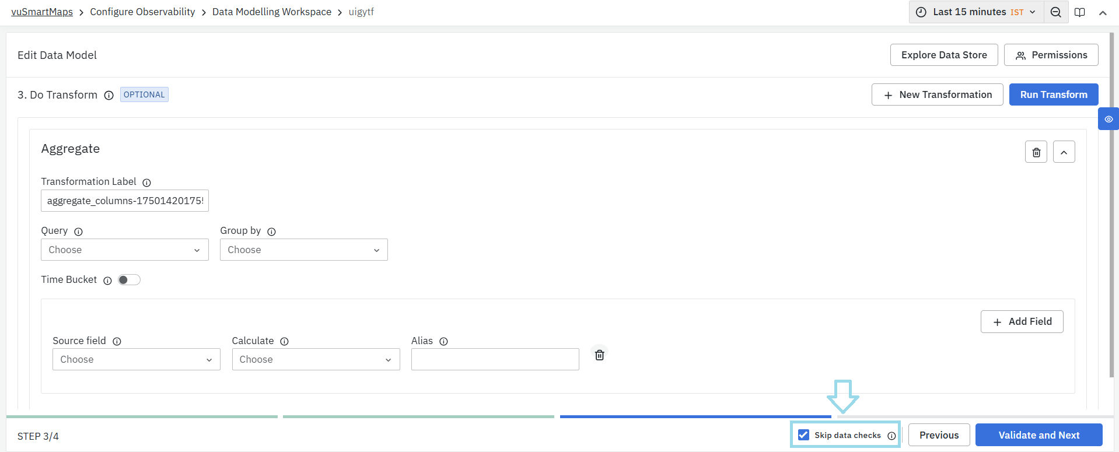Remove the source field row trash icon
1119x452 pixels.
click(599, 355)
